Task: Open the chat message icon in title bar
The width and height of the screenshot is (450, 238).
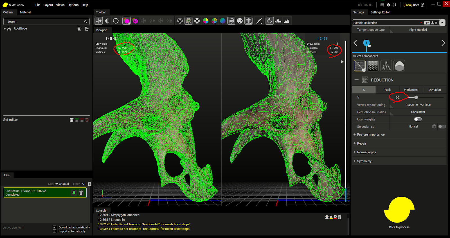Action: click(382, 5)
